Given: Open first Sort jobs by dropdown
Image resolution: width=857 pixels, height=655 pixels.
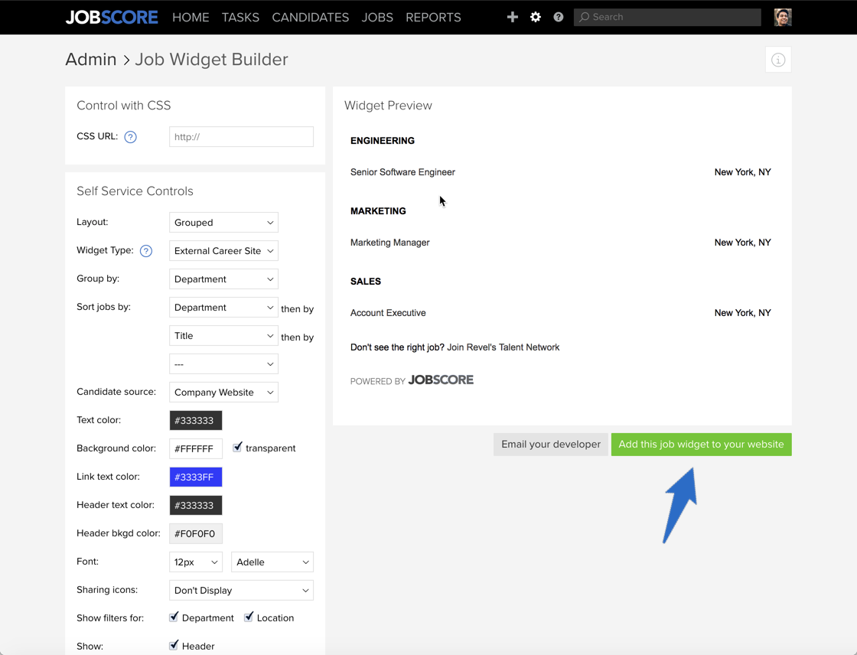Looking at the screenshot, I should tap(223, 308).
